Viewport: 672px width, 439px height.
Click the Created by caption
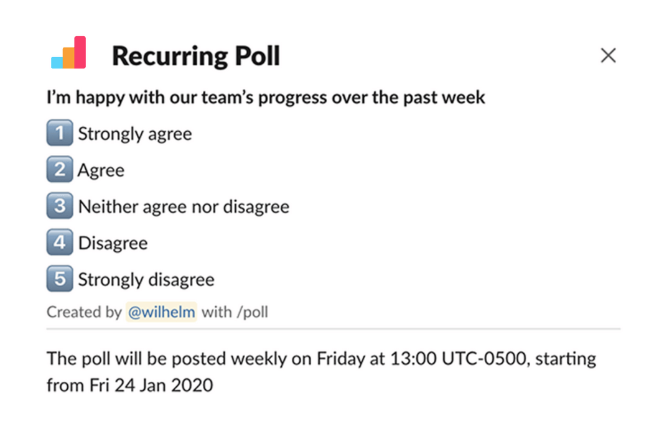click(85, 312)
